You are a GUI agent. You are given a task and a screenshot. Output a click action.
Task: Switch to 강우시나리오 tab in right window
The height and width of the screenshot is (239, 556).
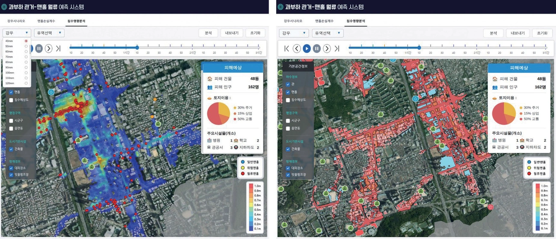(x=293, y=21)
